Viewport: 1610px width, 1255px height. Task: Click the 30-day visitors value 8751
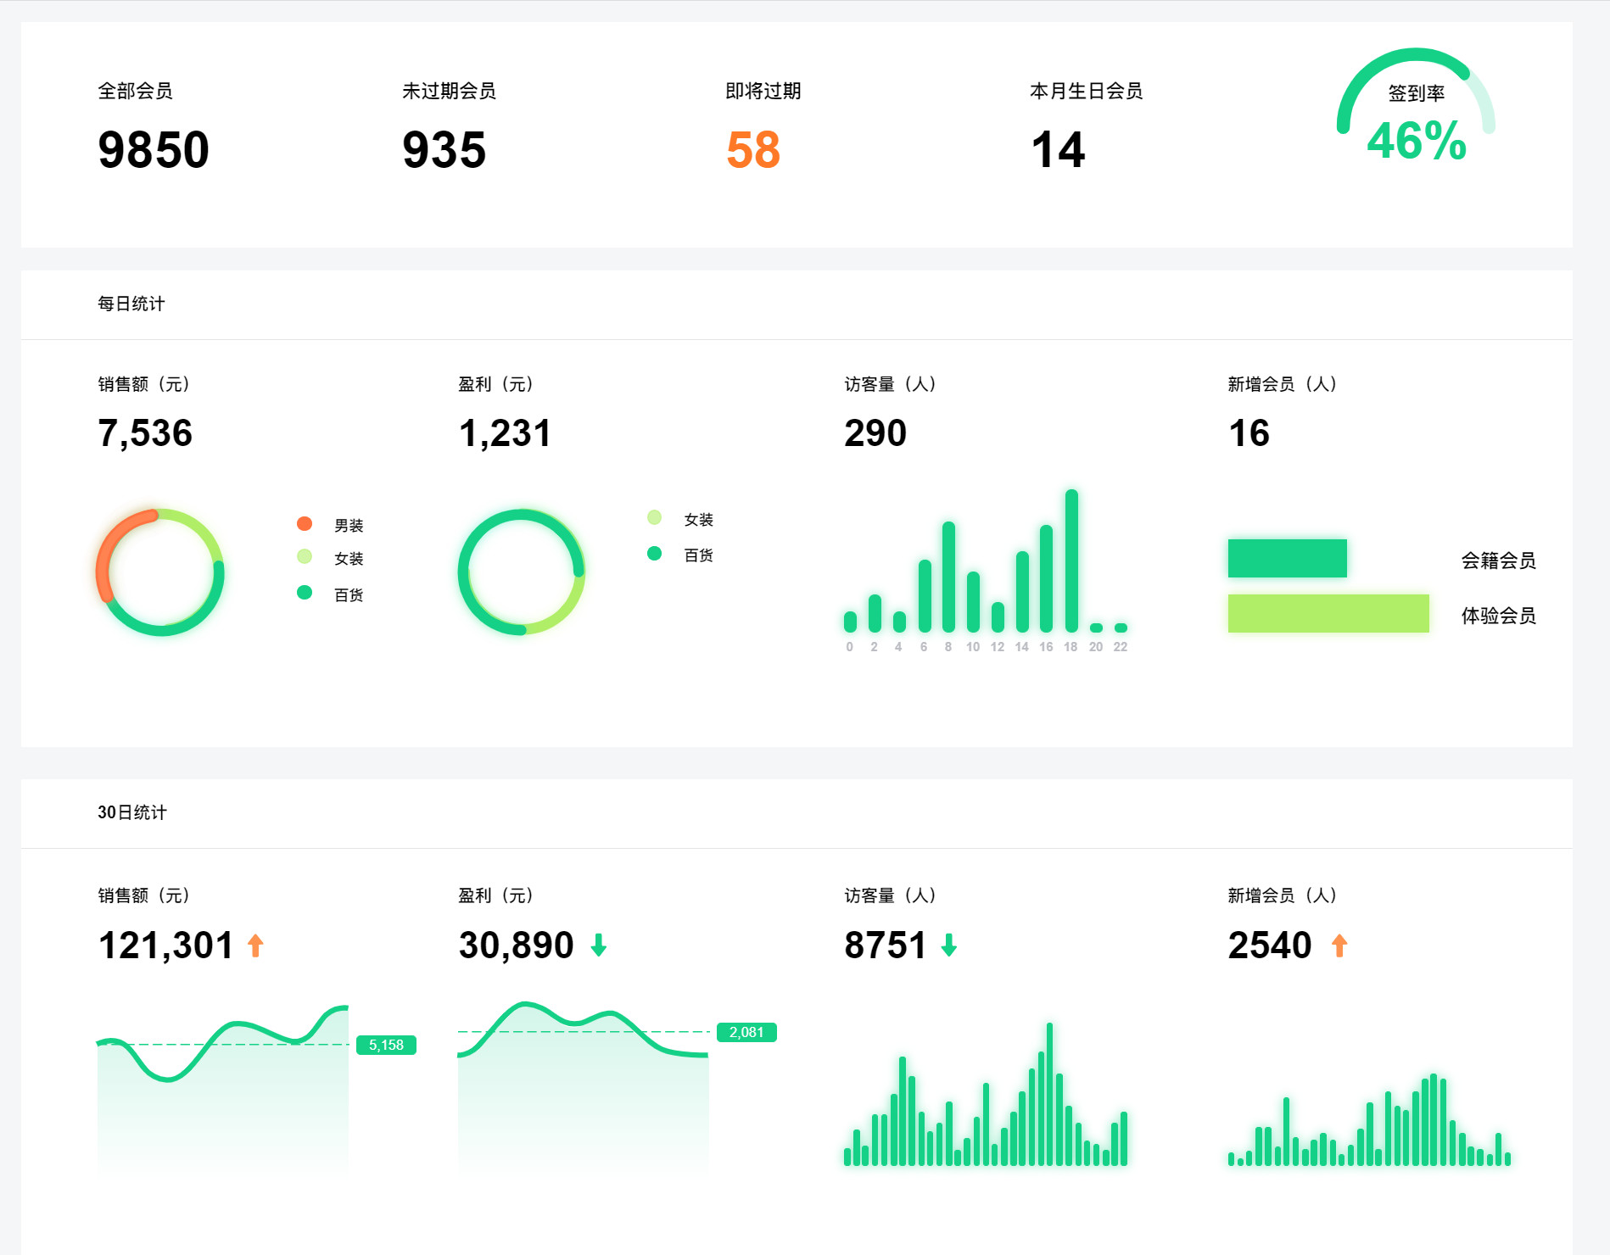click(885, 945)
